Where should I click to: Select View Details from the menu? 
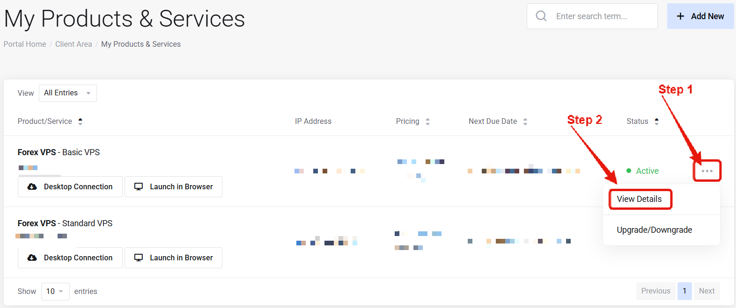click(639, 199)
